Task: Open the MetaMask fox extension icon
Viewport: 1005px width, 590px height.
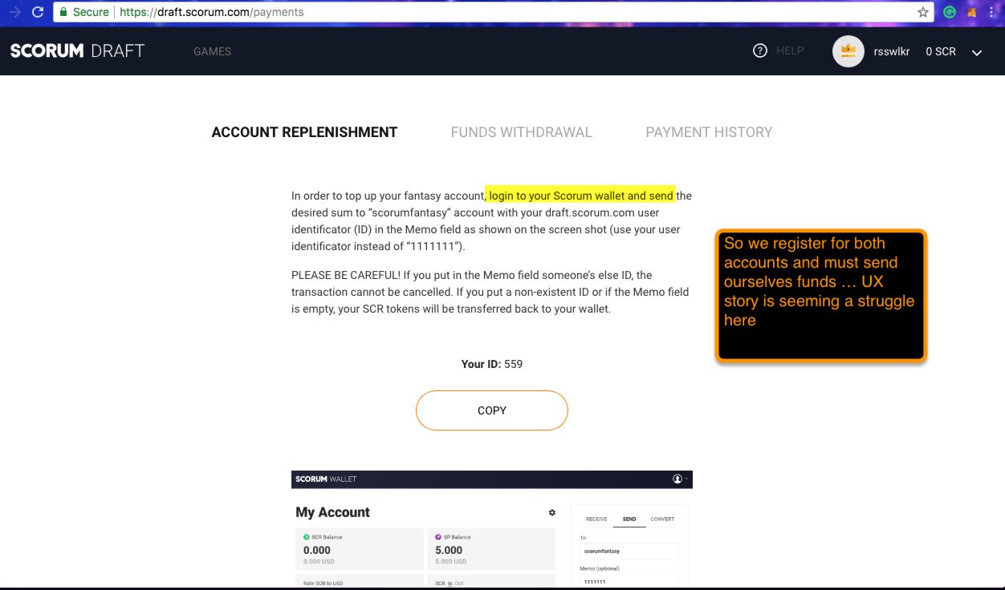Action: click(x=972, y=12)
